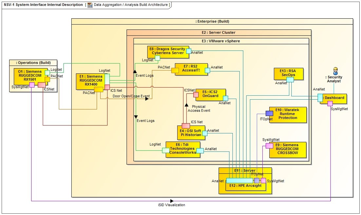
Task: Select the E7 RS2 AccessIT! block
Action: click(191, 69)
